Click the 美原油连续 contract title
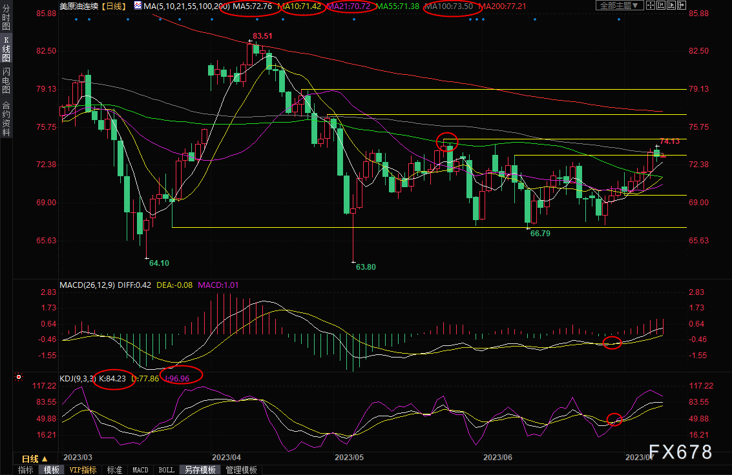Screen dimensions: 732x475 tap(79, 6)
